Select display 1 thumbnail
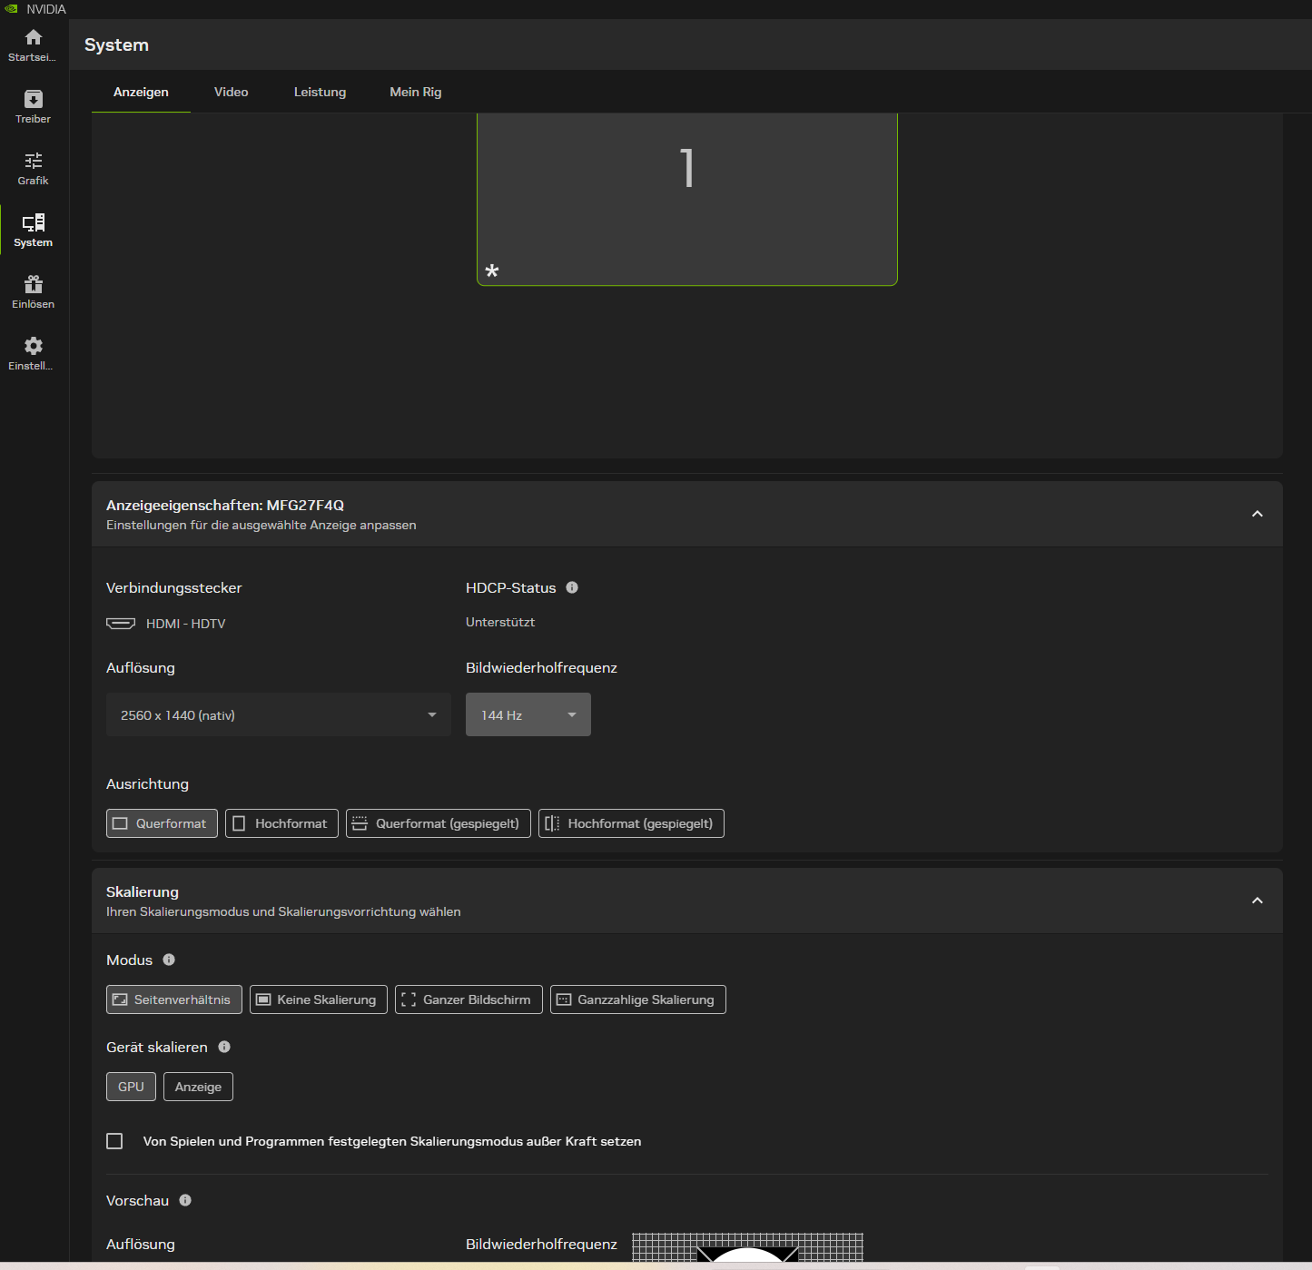Image resolution: width=1312 pixels, height=1270 pixels. (686, 200)
